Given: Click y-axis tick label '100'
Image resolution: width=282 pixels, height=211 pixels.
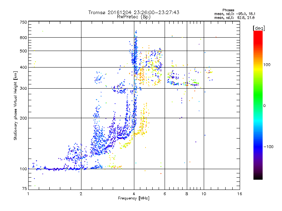Looking at the screenshot, I should [23, 169].
